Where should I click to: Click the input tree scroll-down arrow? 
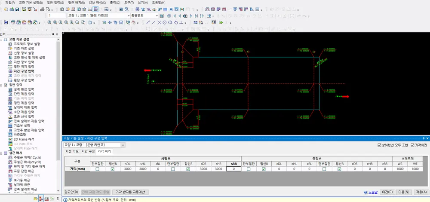(x=58, y=190)
